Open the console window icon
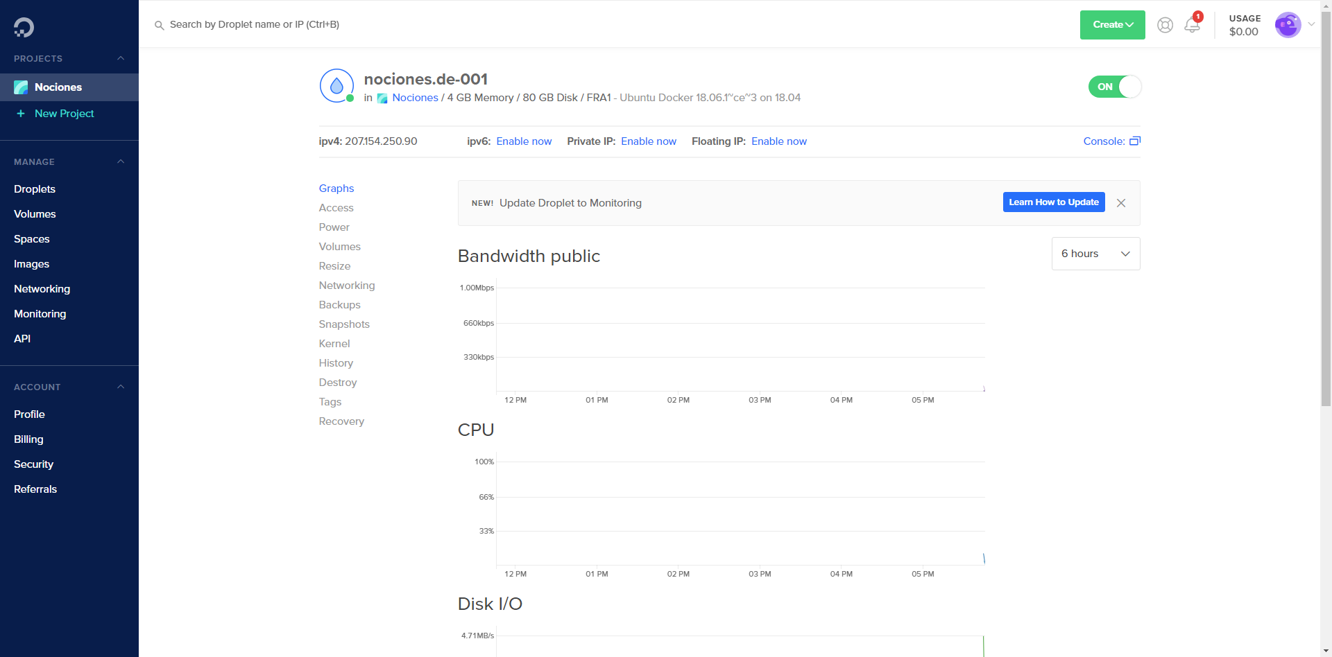This screenshot has width=1332, height=657. coord(1135,141)
